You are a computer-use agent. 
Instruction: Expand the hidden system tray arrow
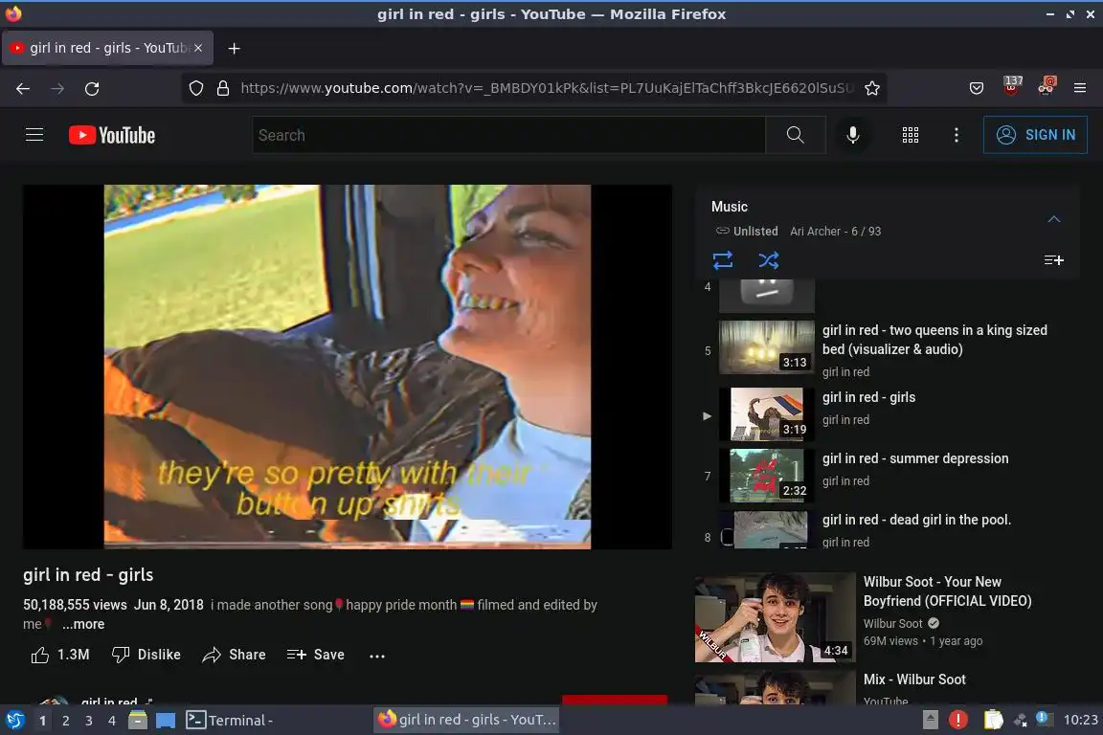click(930, 720)
